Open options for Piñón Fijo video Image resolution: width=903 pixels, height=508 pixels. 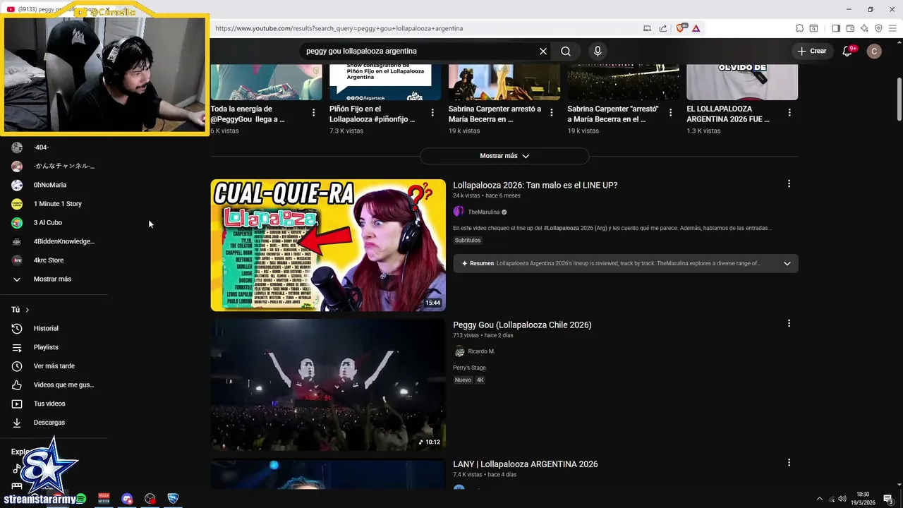[x=432, y=113]
